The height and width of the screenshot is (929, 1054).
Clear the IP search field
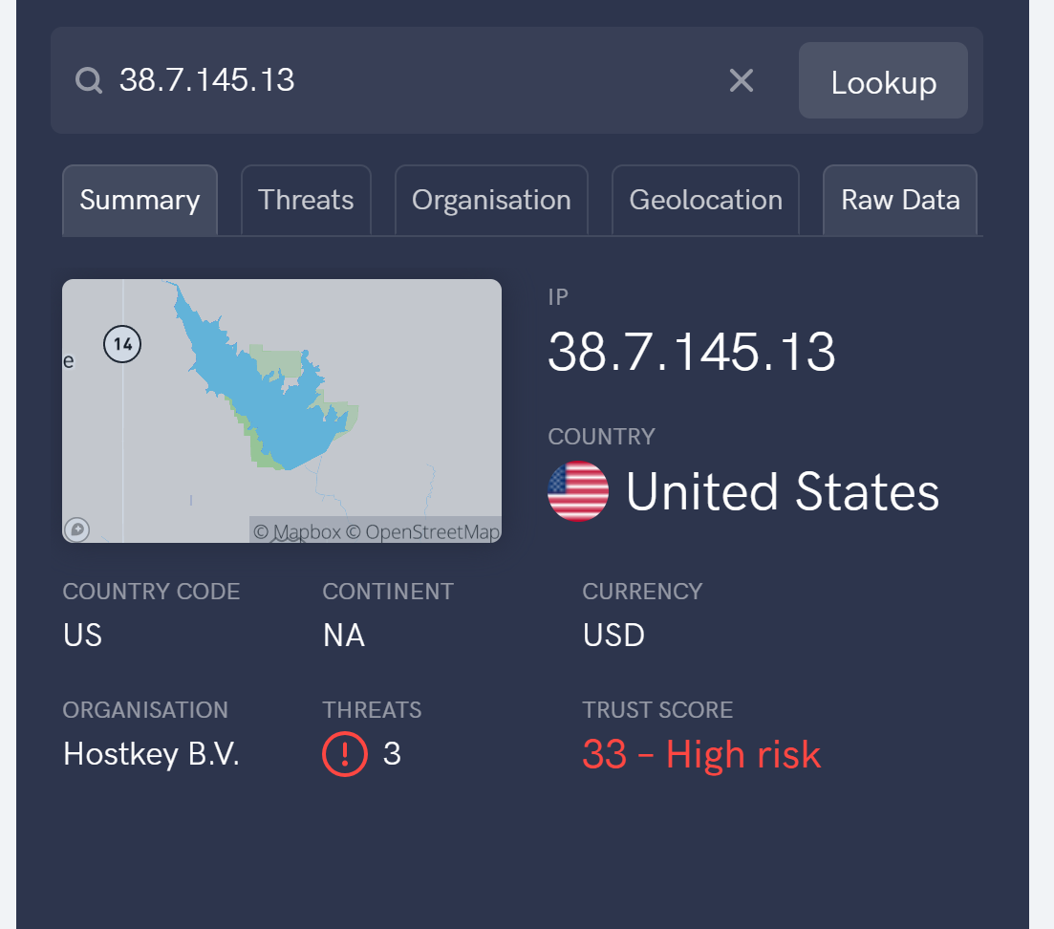[741, 80]
